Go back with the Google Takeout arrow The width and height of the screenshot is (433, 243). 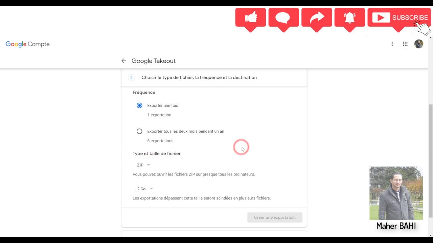click(x=123, y=61)
